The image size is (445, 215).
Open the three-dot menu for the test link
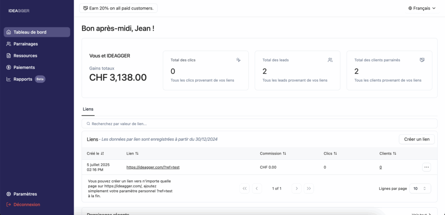(427, 167)
